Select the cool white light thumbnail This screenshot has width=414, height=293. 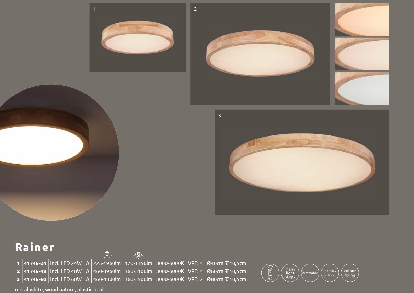click(x=362, y=88)
